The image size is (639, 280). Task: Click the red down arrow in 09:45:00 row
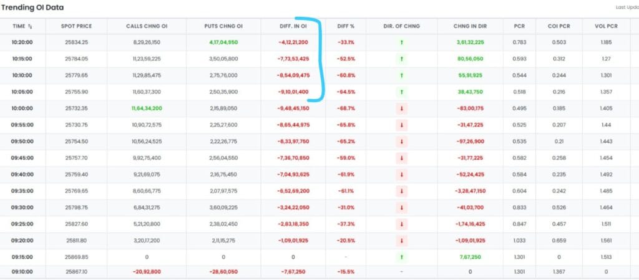coord(402,158)
